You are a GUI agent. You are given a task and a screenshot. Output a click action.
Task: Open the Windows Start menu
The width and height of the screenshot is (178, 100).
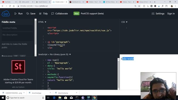pyautogui.click(x=3, y=97)
